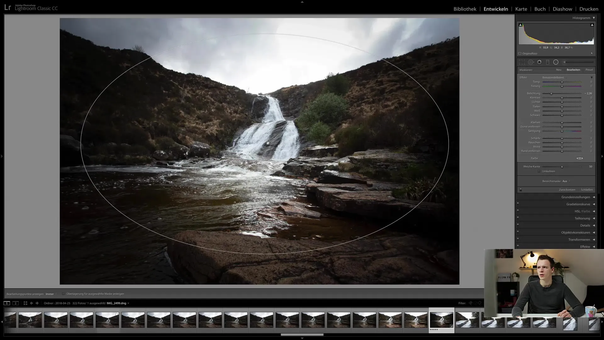Toggle the Details panel switch
Screen dimensions: 604x340
point(518,225)
